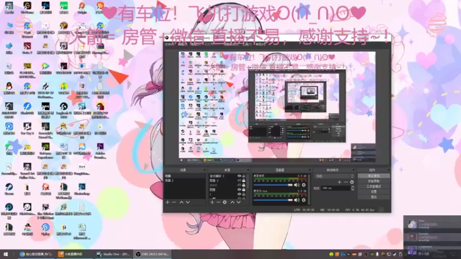Screen dimensions: 461x259
Task: Pop out the 转场特效 dock panel
Action: point(354,170)
